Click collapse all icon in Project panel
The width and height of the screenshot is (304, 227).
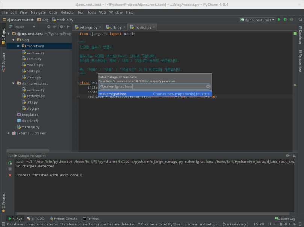click(54, 27)
